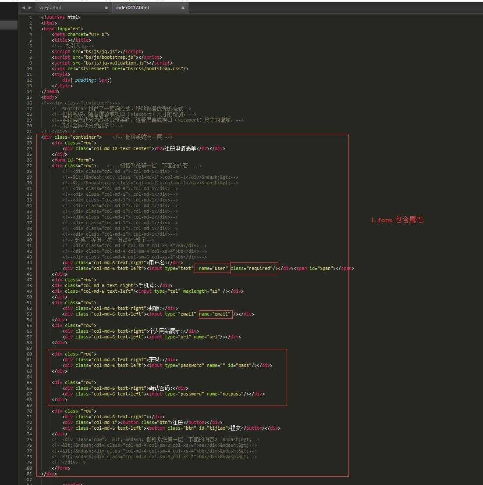
Task: Select the index0417.html tab
Action: [x=132, y=8]
